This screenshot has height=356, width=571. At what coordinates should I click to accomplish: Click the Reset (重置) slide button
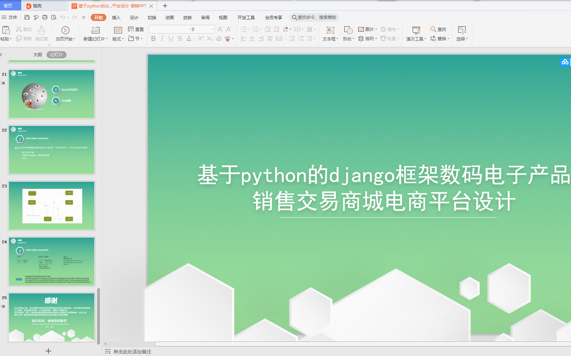[x=136, y=29]
